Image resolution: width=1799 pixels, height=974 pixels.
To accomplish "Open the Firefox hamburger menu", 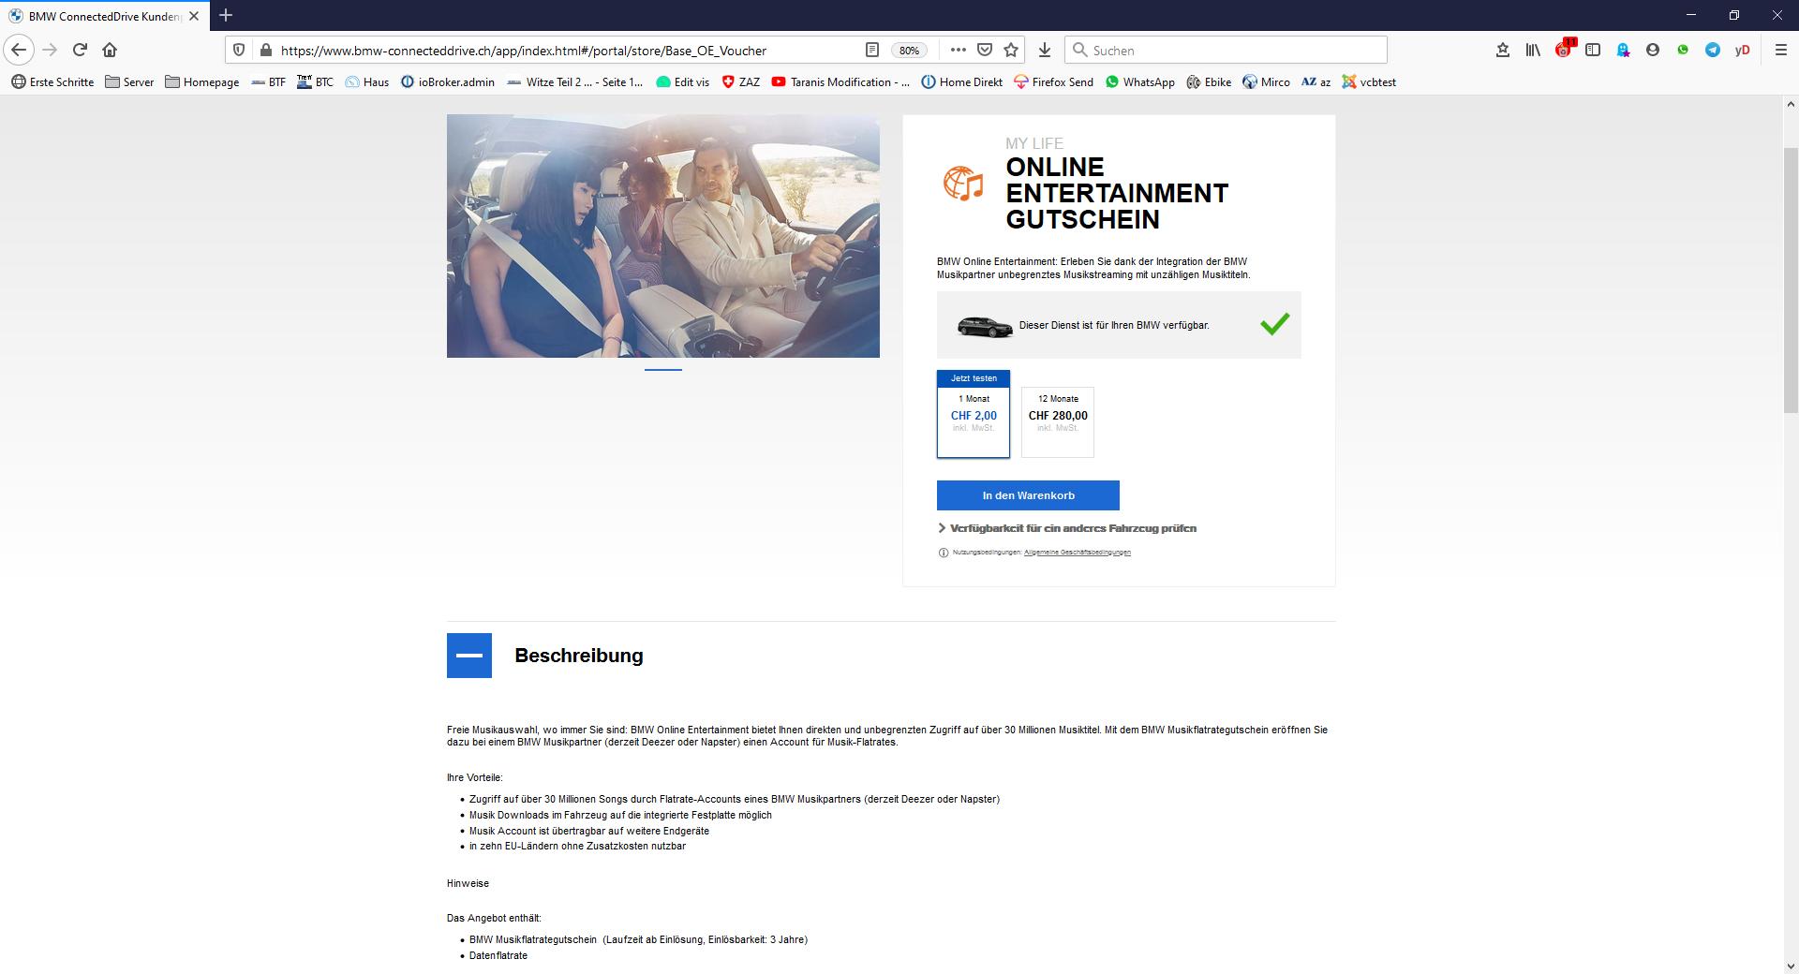I will [x=1781, y=50].
